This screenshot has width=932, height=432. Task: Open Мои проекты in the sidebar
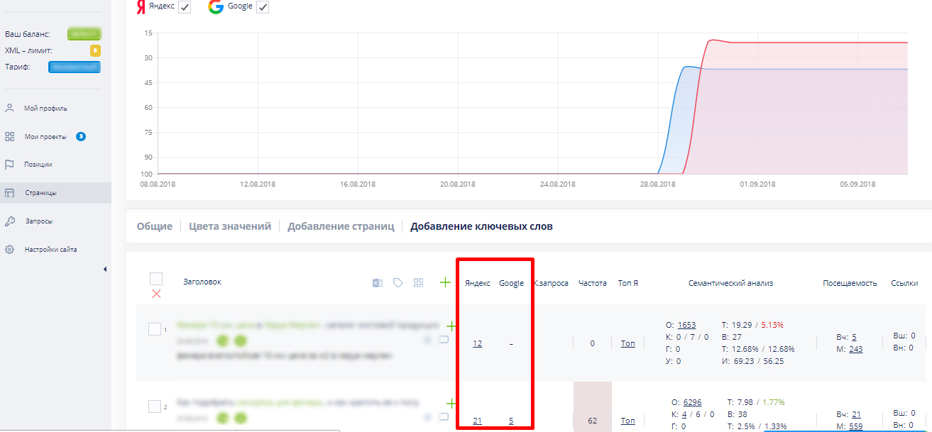(45, 136)
